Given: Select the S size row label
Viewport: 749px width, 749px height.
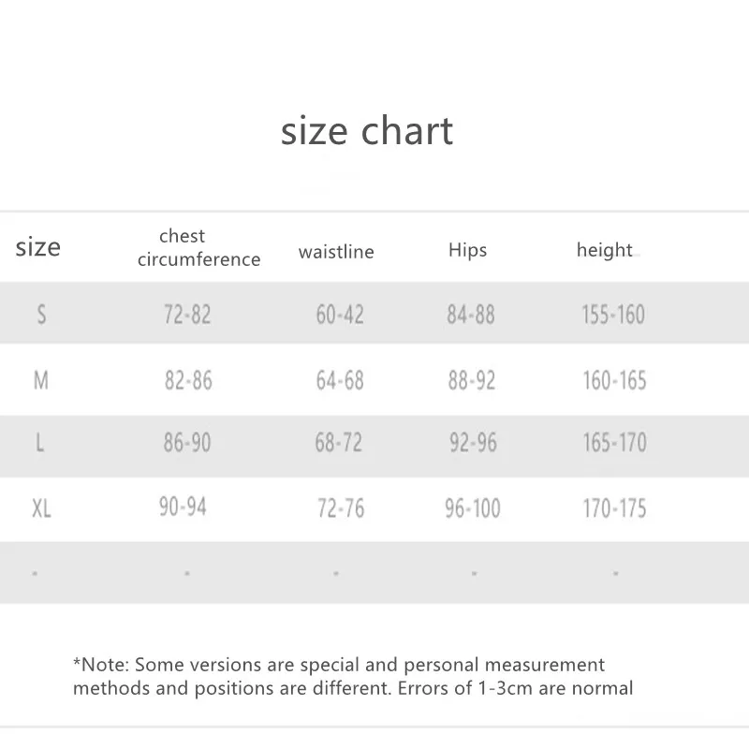Looking at the screenshot, I should tap(41, 315).
